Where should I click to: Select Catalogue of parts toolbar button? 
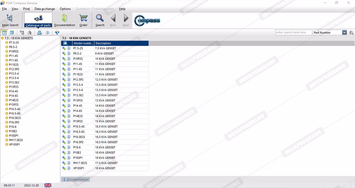[x=38, y=20]
